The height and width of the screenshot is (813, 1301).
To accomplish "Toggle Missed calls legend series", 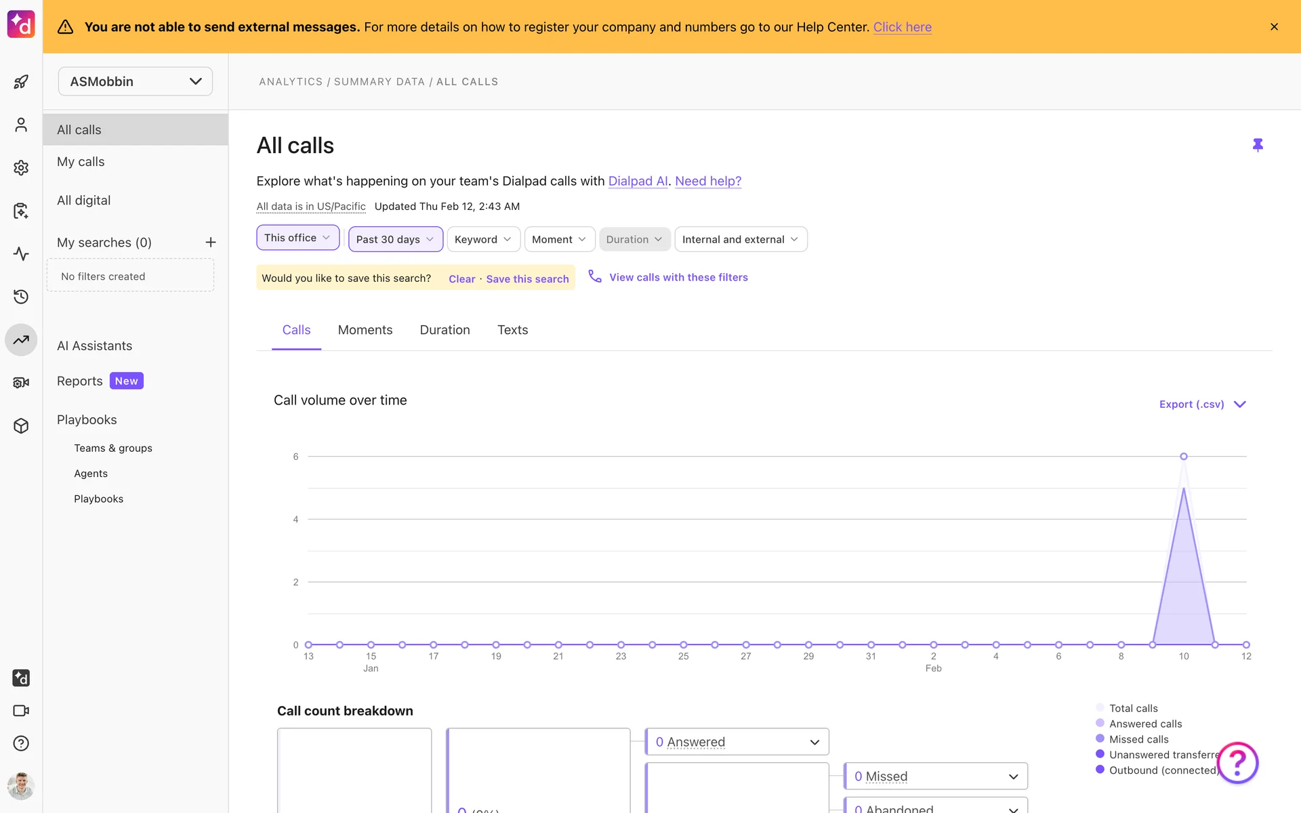I will (x=1138, y=739).
